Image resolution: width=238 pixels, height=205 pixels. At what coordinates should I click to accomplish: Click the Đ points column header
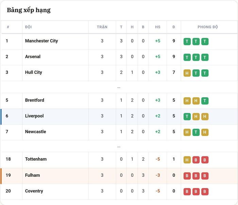tap(174, 27)
